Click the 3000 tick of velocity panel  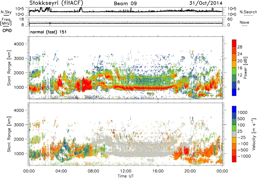(19, 125)
